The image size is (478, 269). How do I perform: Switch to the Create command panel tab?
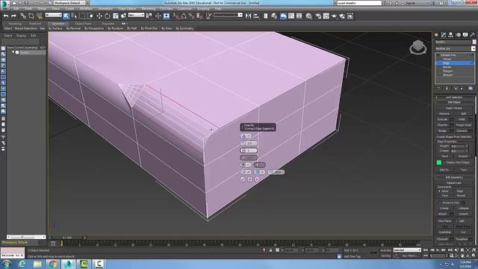(436, 35)
